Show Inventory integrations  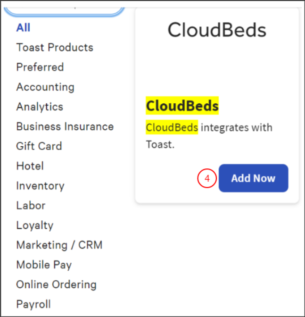(40, 186)
